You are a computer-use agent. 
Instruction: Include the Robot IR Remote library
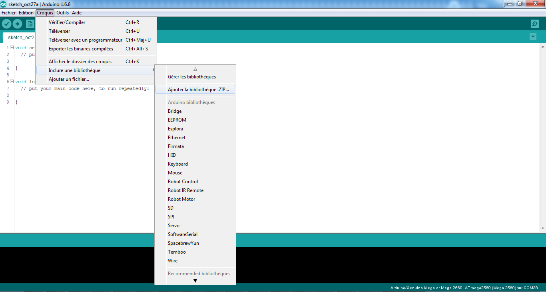[195, 190]
